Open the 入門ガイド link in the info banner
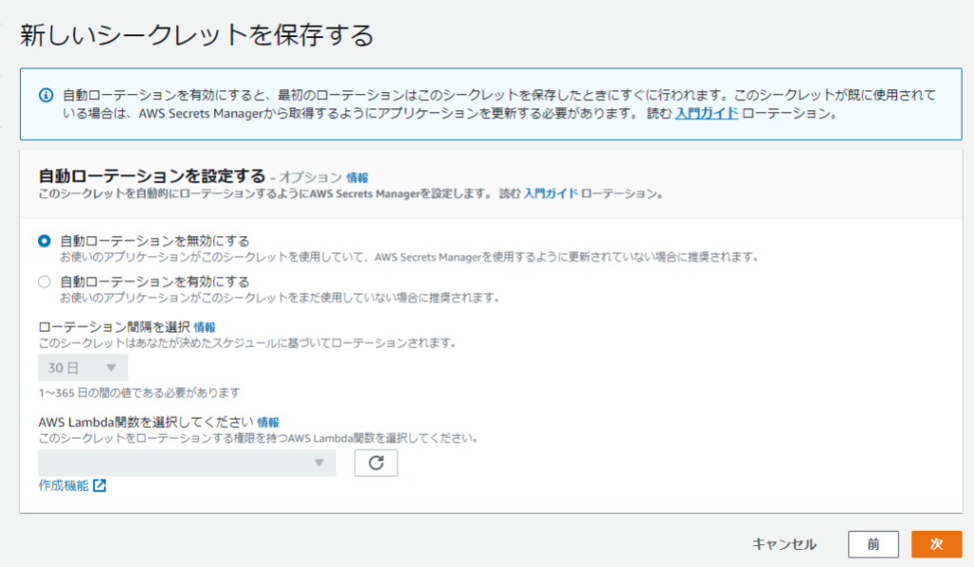 coord(707,113)
